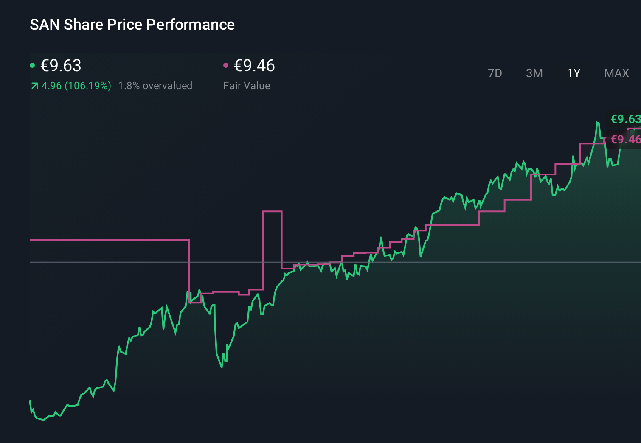Image resolution: width=641 pixels, height=443 pixels.
Task: Click the green share price legend dot
Action: (x=33, y=65)
